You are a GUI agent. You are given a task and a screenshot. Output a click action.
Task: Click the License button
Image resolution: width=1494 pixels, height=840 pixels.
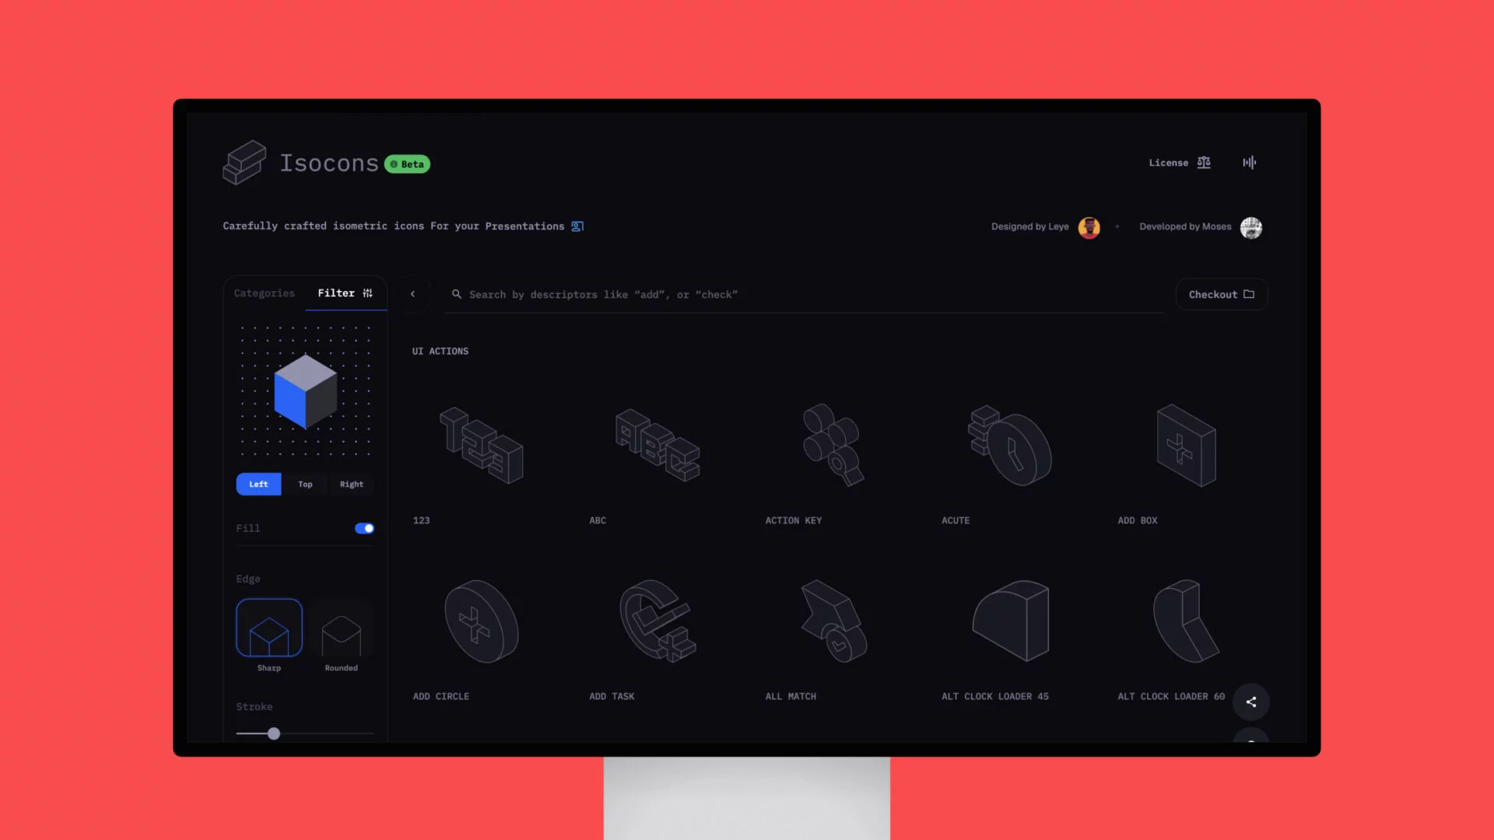1178,162
